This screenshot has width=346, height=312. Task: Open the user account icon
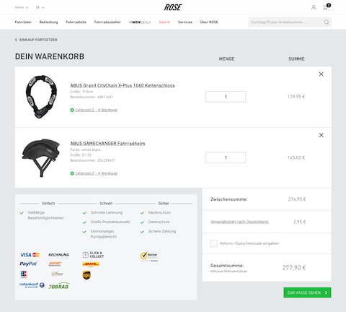314,7
